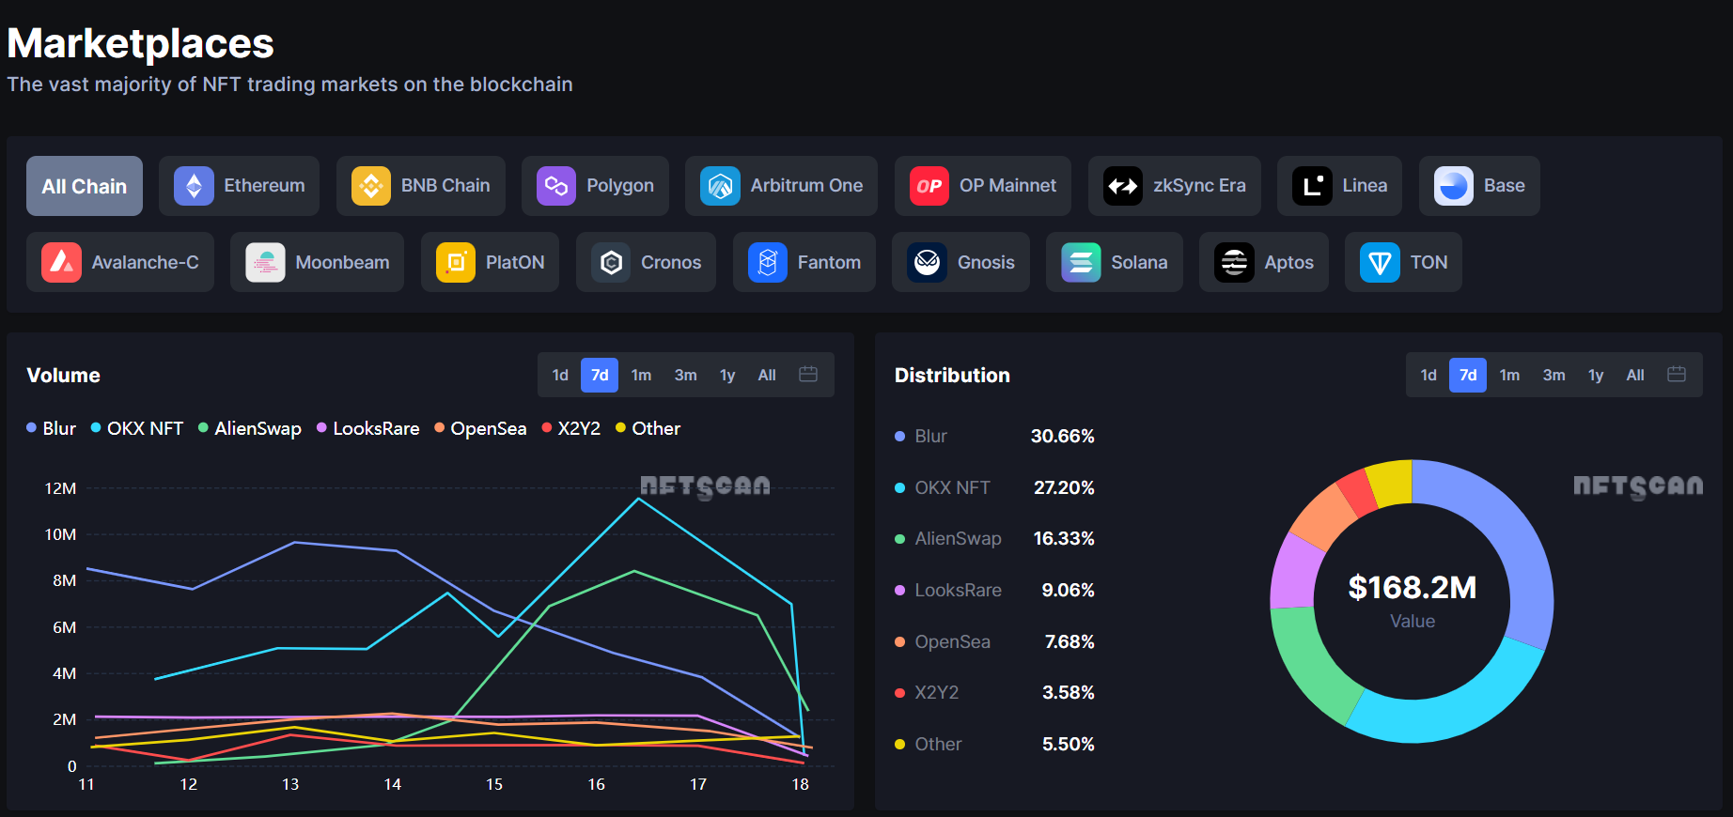The height and width of the screenshot is (817, 1733).
Task: Pick the Aptos chain icon
Action: (1234, 262)
